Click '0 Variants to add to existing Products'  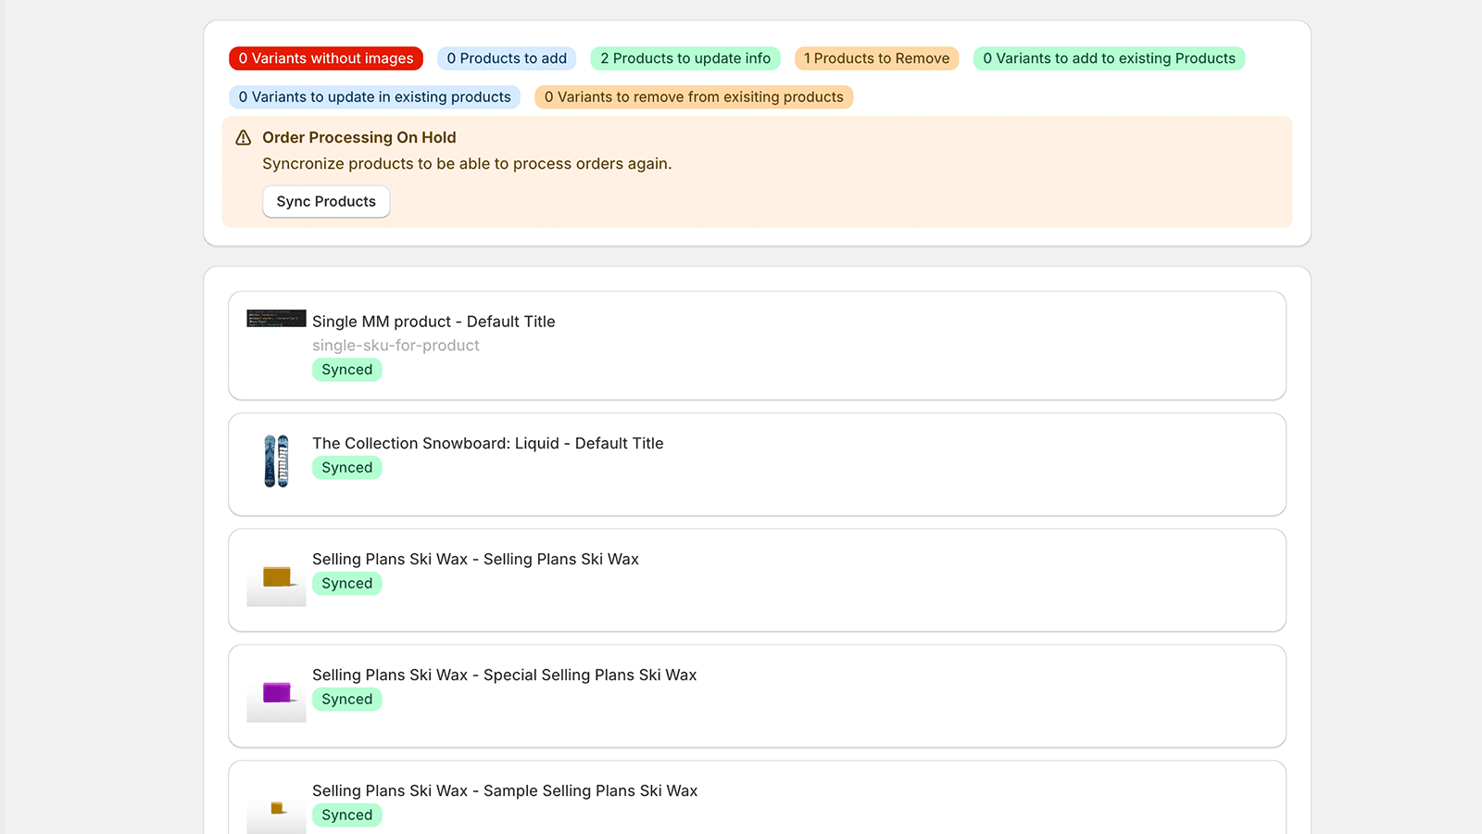pos(1109,58)
